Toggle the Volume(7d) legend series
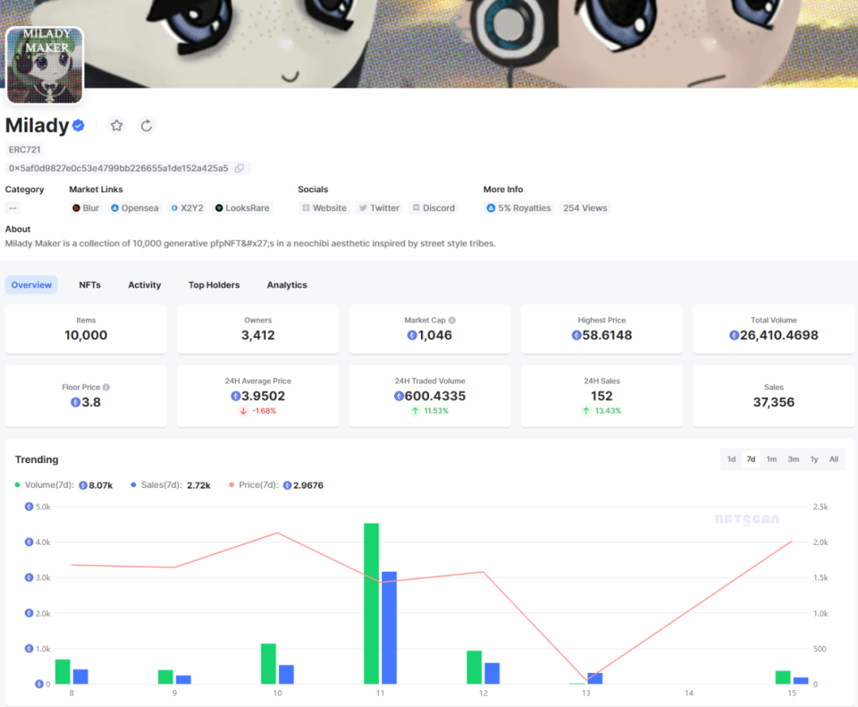The height and width of the screenshot is (707, 858). tap(64, 485)
